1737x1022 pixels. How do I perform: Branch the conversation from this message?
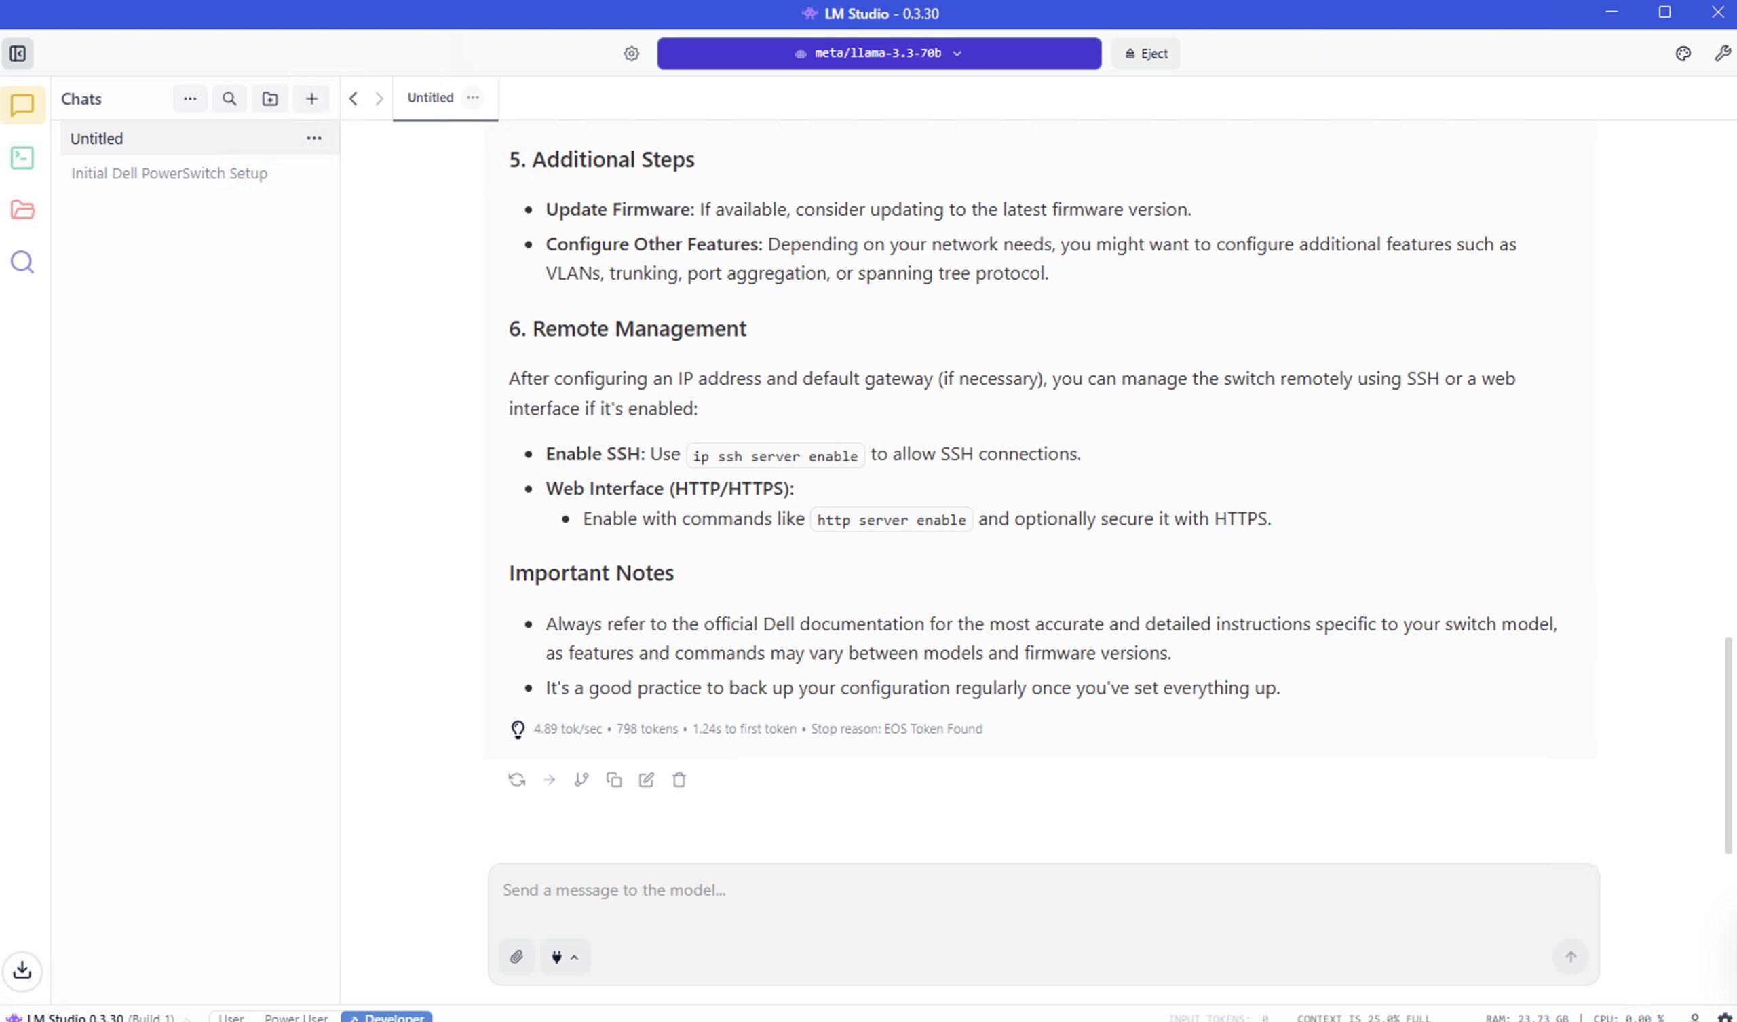point(581,780)
